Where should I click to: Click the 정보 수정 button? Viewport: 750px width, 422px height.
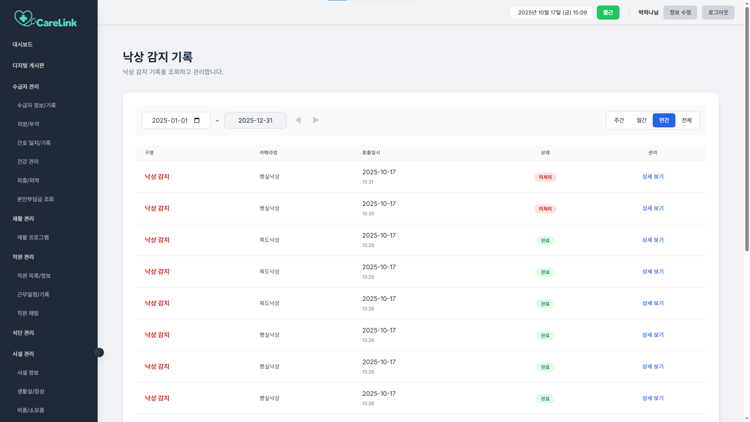coord(680,13)
